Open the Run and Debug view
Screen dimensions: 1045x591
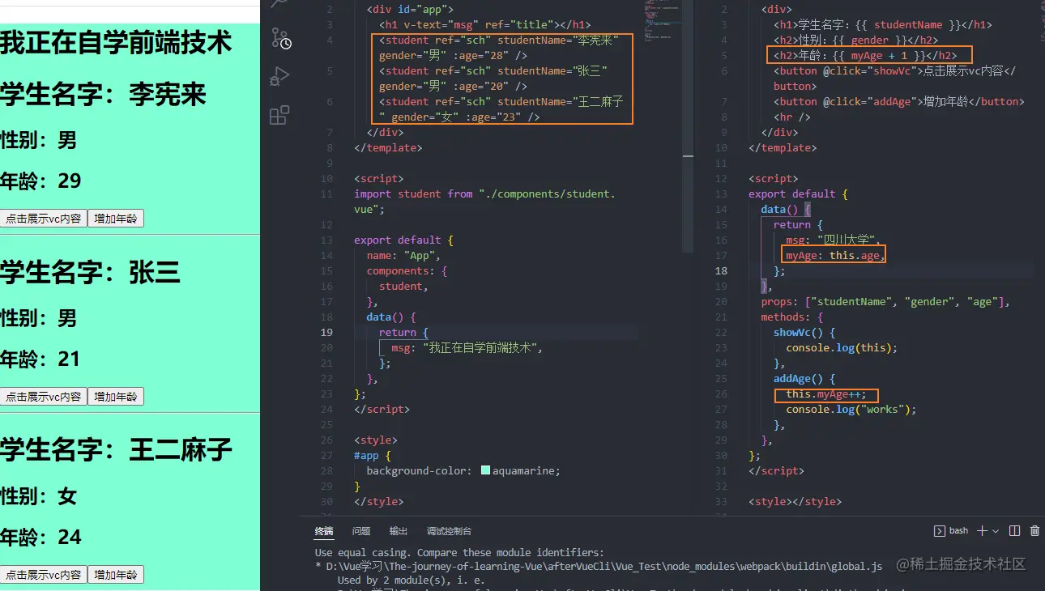click(x=279, y=77)
